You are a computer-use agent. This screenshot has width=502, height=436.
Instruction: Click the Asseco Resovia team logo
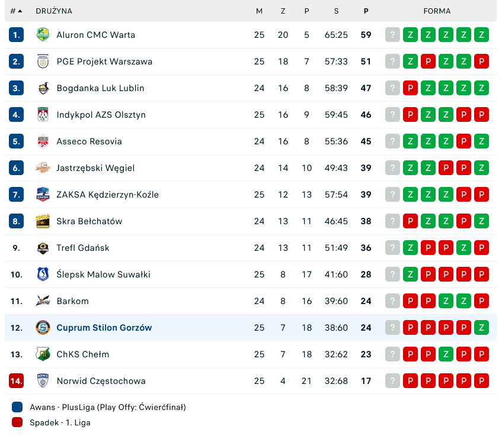43,141
